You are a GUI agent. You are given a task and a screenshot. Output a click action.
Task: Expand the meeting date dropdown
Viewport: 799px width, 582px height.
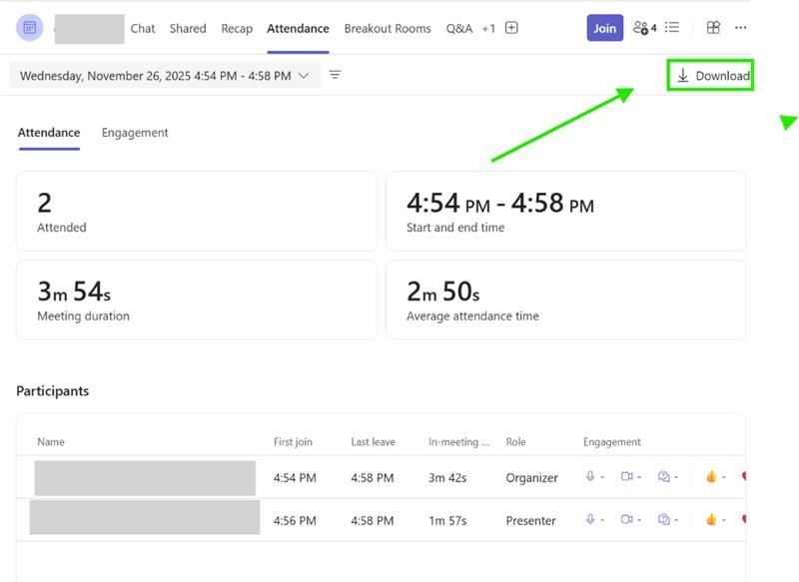tap(165, 76)
